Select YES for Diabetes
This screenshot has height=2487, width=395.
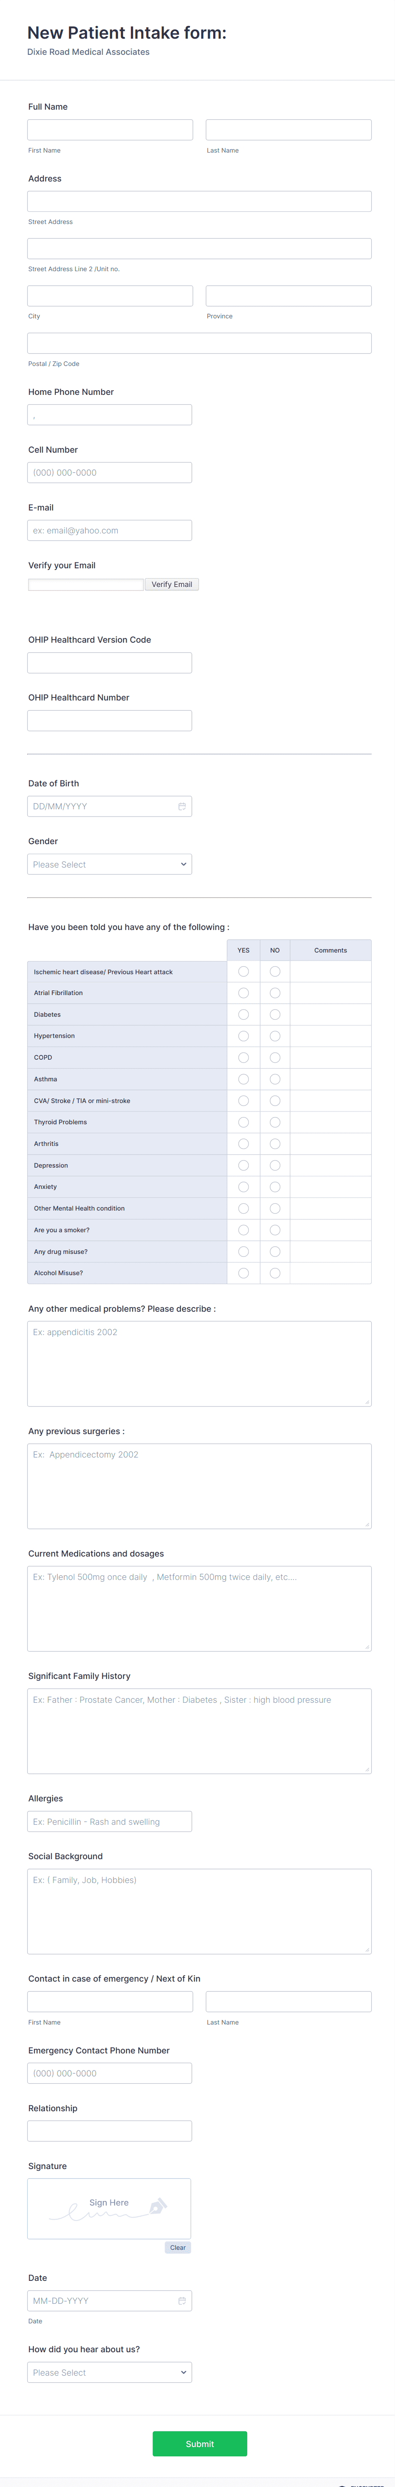pyautogui.click(x=243, y=1014)
